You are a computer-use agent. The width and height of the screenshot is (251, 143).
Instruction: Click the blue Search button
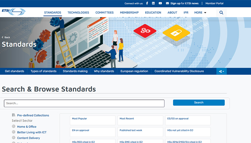(x=199, y=102)
